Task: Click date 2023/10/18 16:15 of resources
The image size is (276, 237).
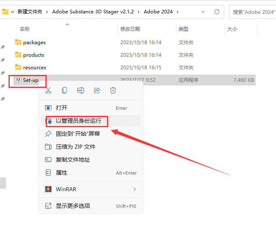Action: click(x=141, y=68)
